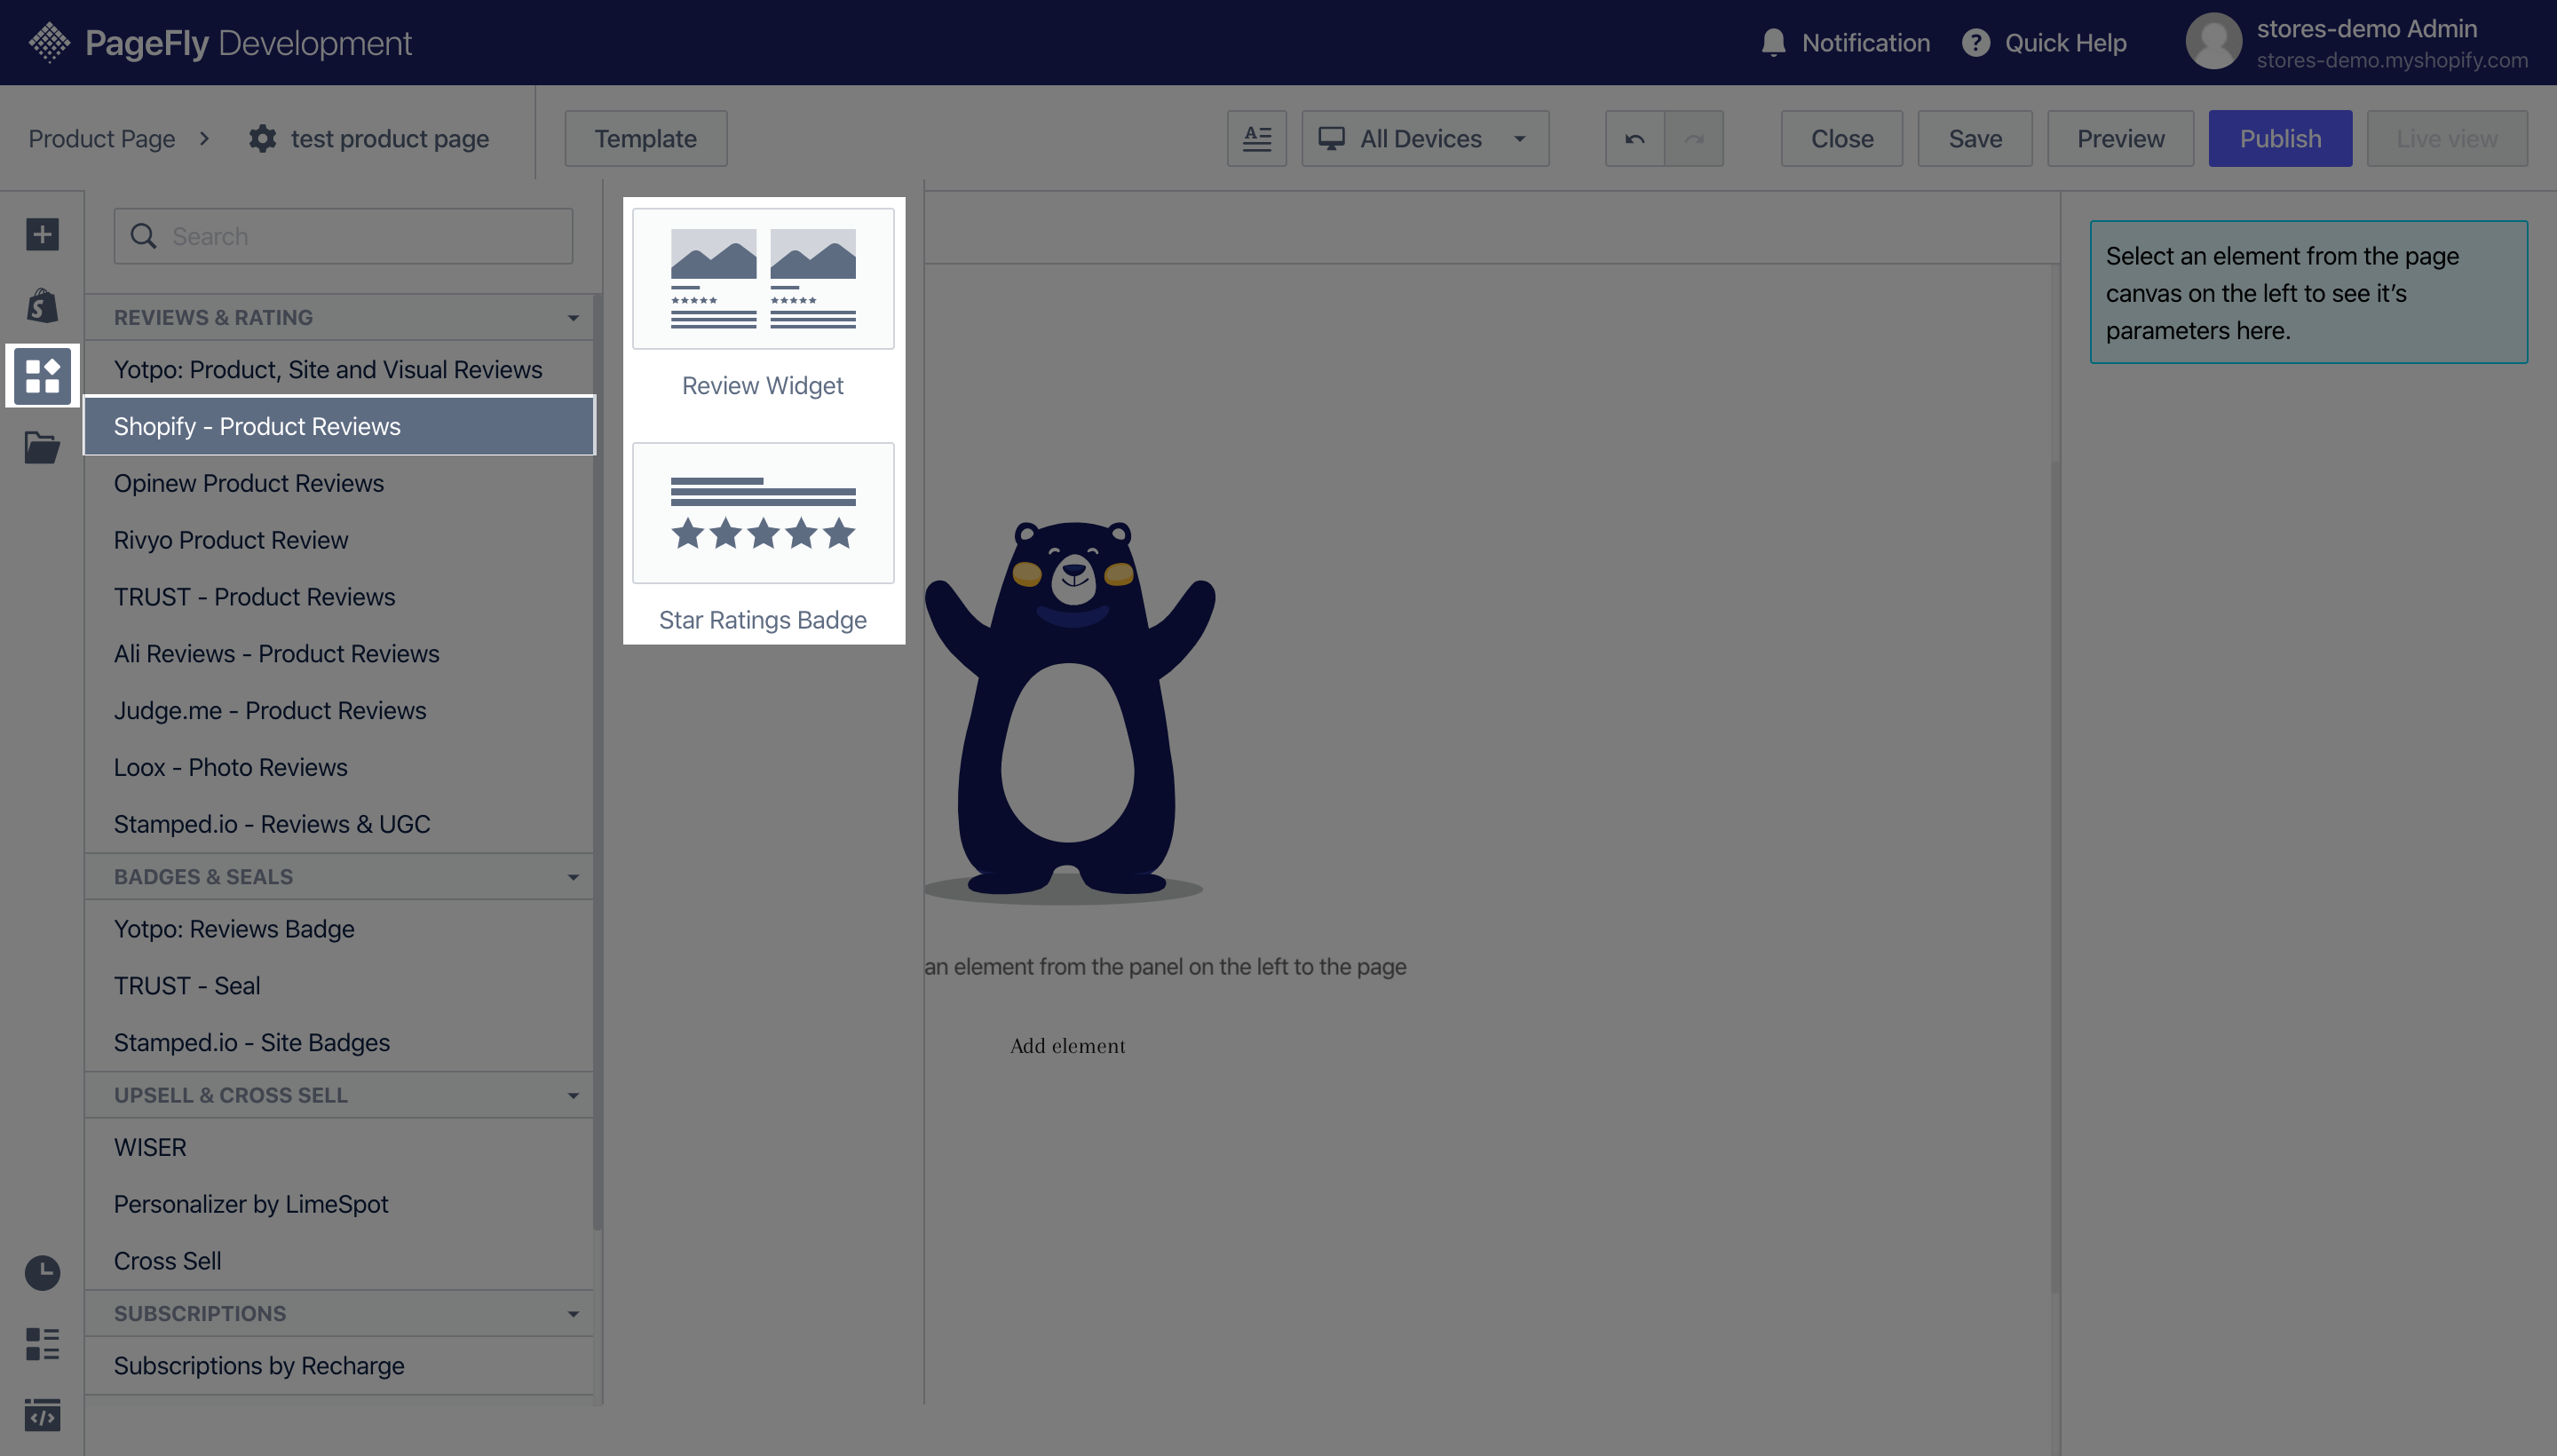The image size is (2557, 1456).
Task: Select Personalizer by LimeSpot
Action: (339, 1204)
